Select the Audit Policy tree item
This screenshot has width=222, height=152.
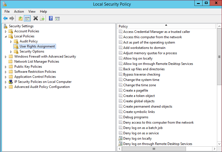pyautogui.click(x=28, y=41)
